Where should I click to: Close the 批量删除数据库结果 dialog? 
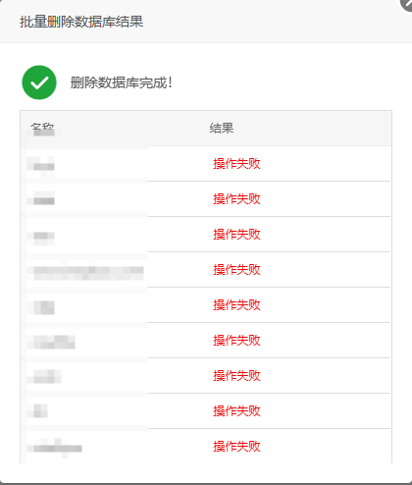pyautogui.click(x=407, y=3)
